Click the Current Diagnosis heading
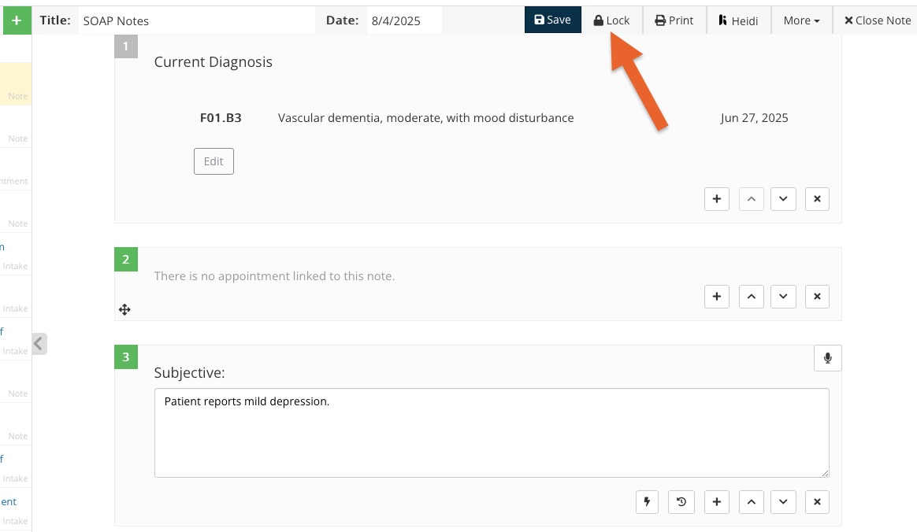This screenshot has width=917, height=532. (213, 62)
